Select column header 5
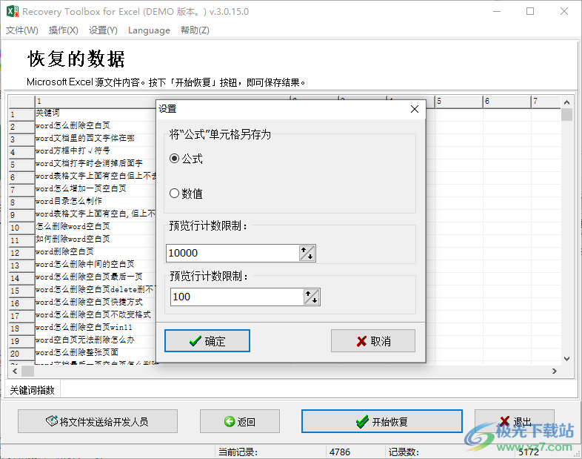Screen dimensions: 582x459 [459, 102]
